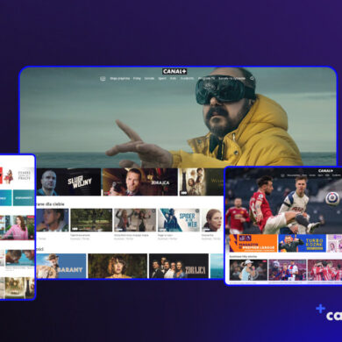Click hero image of man in yellow jacket
342x342 pixels.
178,117
